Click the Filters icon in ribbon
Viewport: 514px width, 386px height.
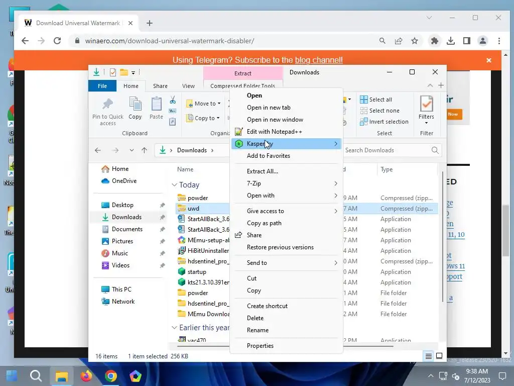tap(426, 104)
